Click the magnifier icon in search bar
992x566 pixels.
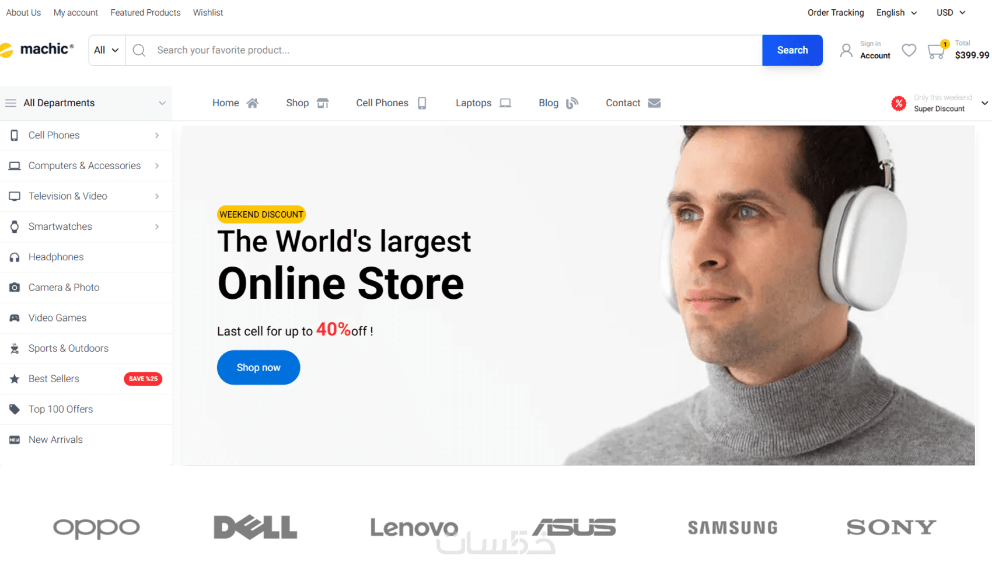(139, 50)
